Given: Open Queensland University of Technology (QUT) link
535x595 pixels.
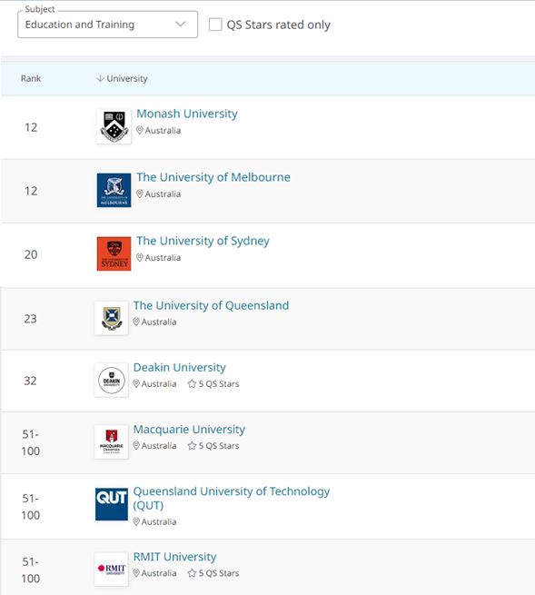Looking at the screenshot, I should point(232,498).
